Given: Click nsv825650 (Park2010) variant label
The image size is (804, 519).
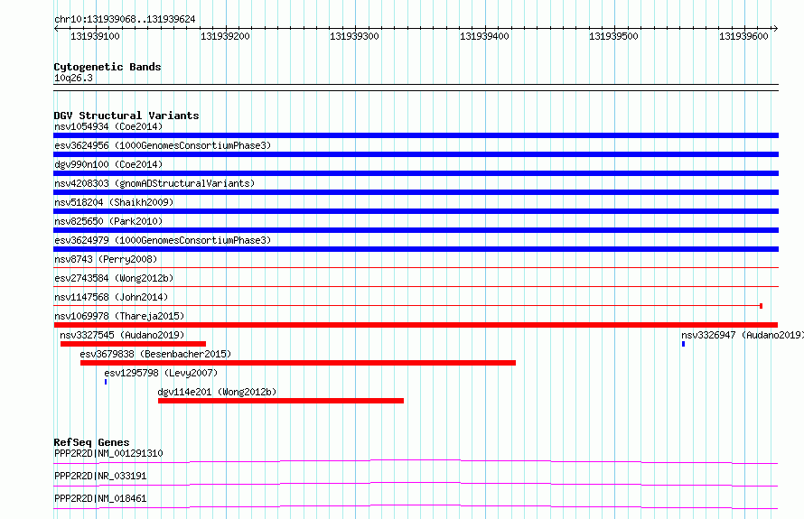Looking at the screenshot, I should coord(108,221).
